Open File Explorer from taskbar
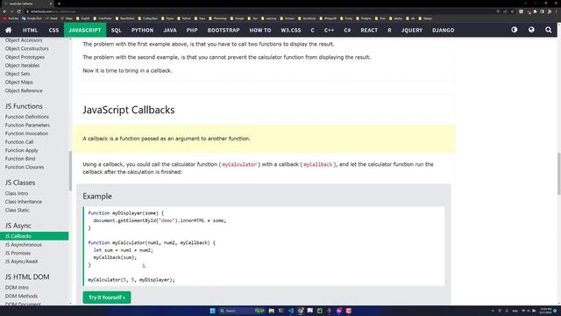561x316 pixels. [271, 311]
